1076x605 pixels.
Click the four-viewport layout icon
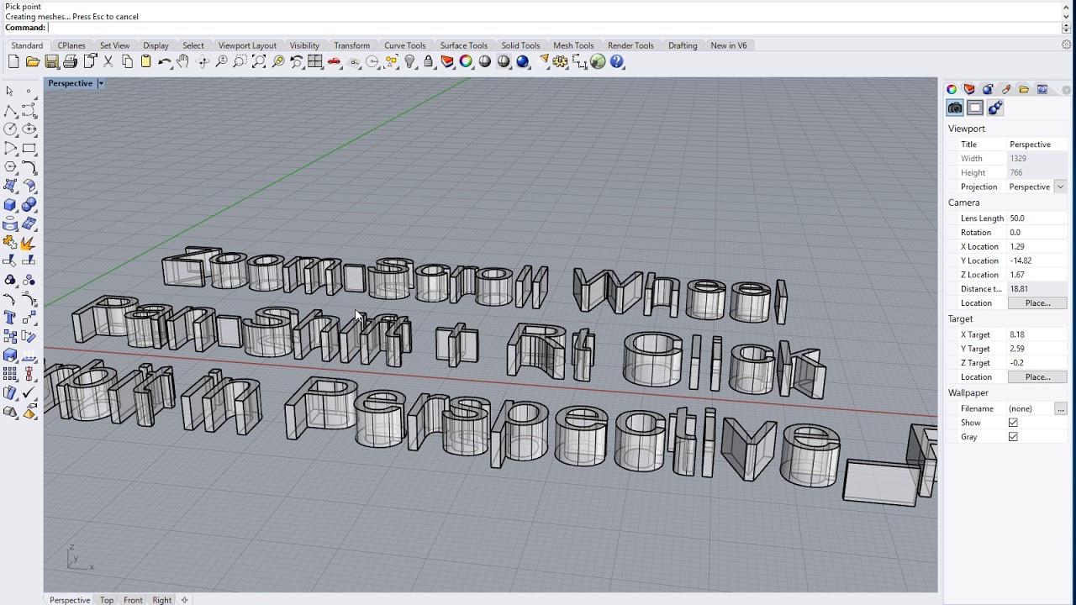coord(315,61)
